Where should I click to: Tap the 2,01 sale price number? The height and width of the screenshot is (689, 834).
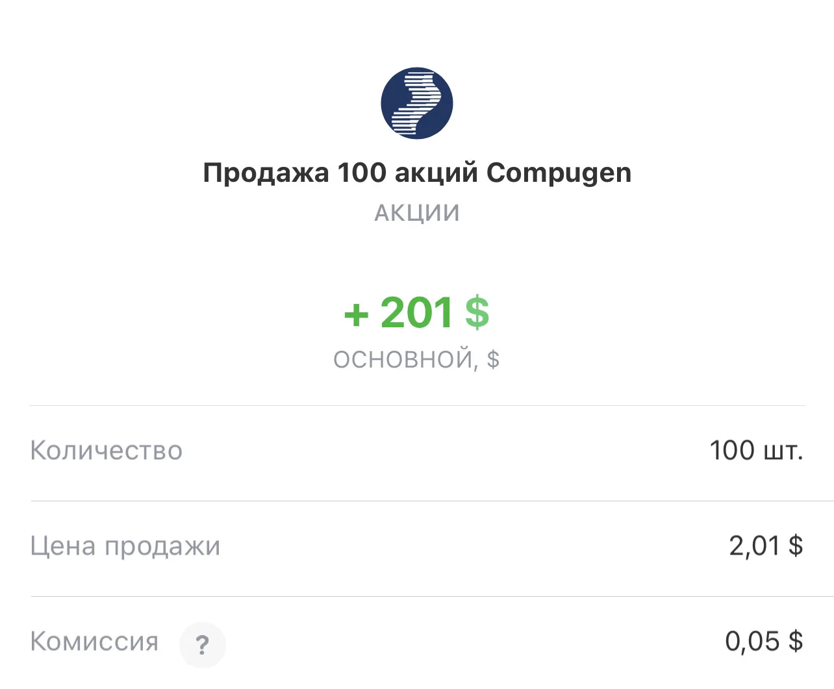coord(755,546)
